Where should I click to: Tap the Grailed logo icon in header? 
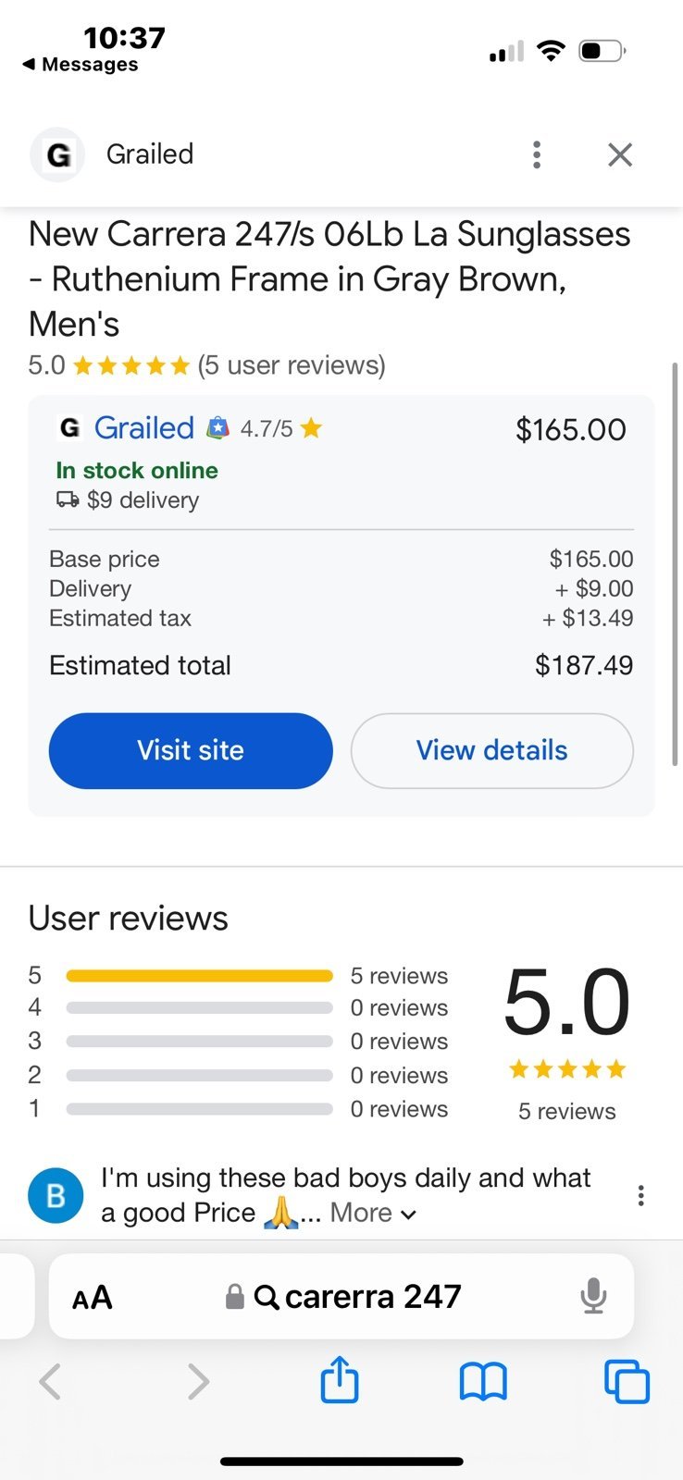(57, 154)
